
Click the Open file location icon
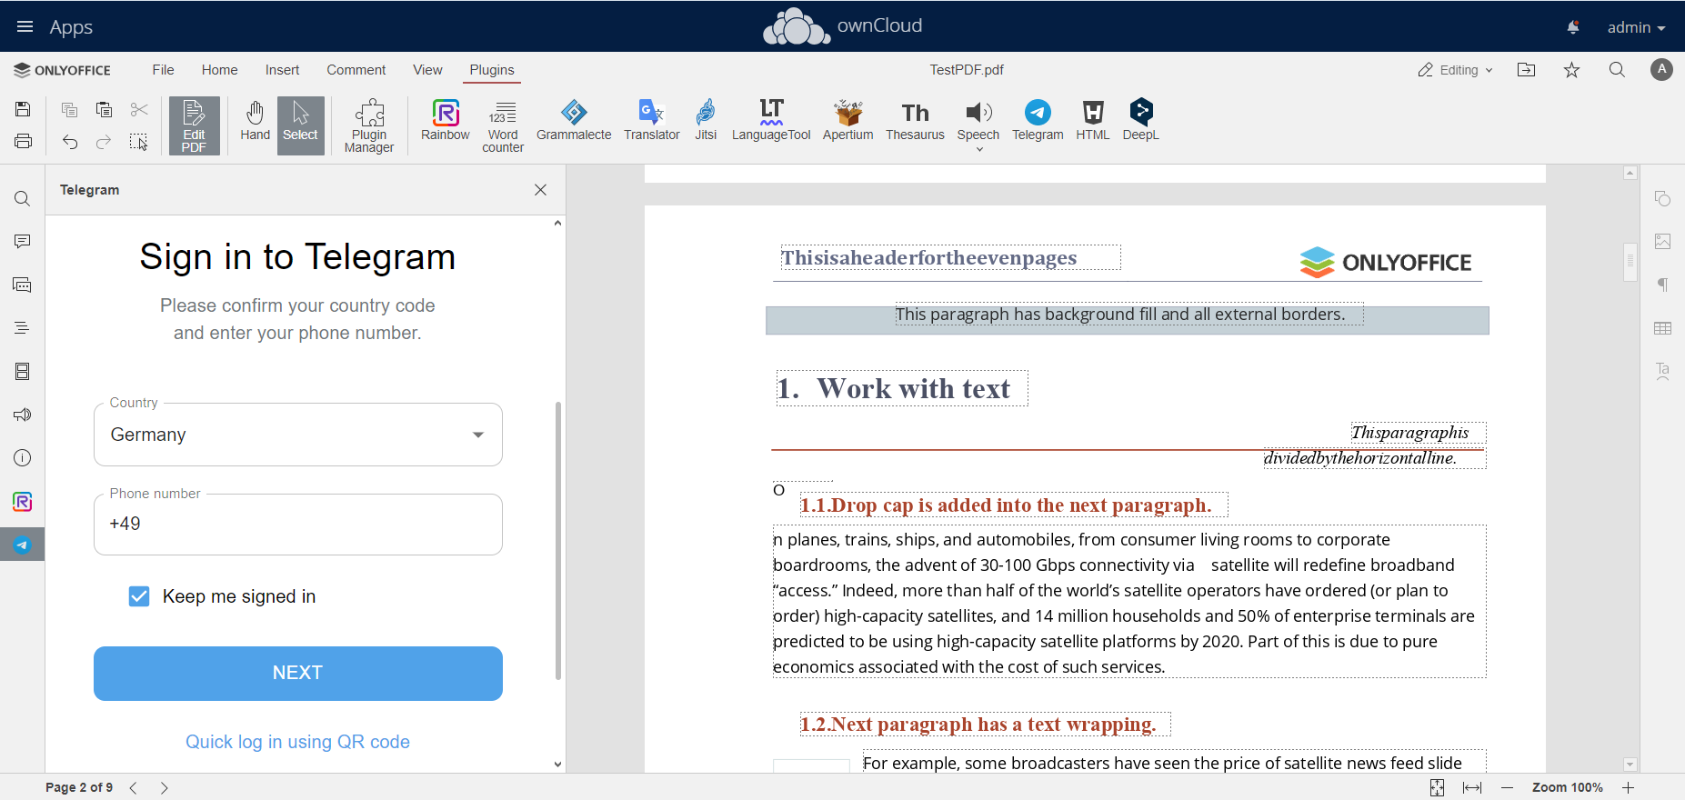click(1527, 70)
